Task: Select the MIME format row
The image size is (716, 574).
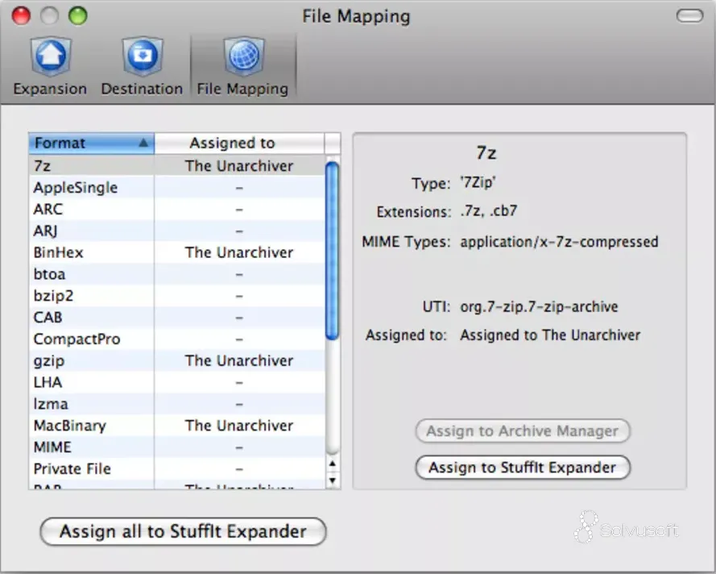Action: 176,447
